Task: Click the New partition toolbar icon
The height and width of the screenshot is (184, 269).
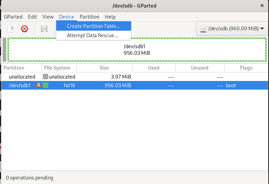Action: pyautogui.click(x=11, y=29)
